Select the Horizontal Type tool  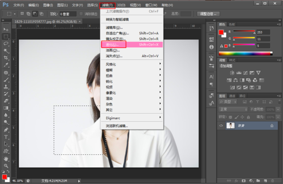[x=6, y=137]
